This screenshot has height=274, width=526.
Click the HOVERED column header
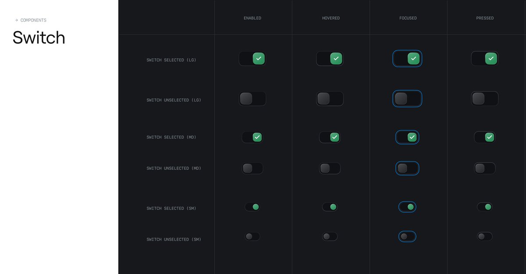331,18
